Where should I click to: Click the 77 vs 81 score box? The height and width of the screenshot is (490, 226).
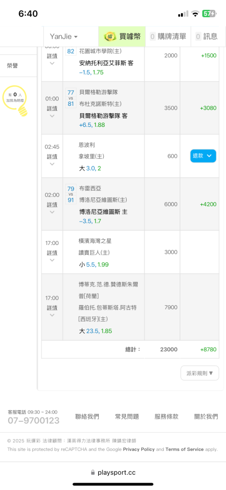click(71, 98)
